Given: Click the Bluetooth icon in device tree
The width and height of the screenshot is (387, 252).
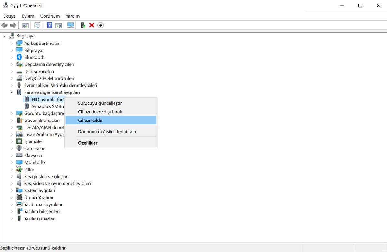Looking at the screenshot, I should tap(19, 57).
